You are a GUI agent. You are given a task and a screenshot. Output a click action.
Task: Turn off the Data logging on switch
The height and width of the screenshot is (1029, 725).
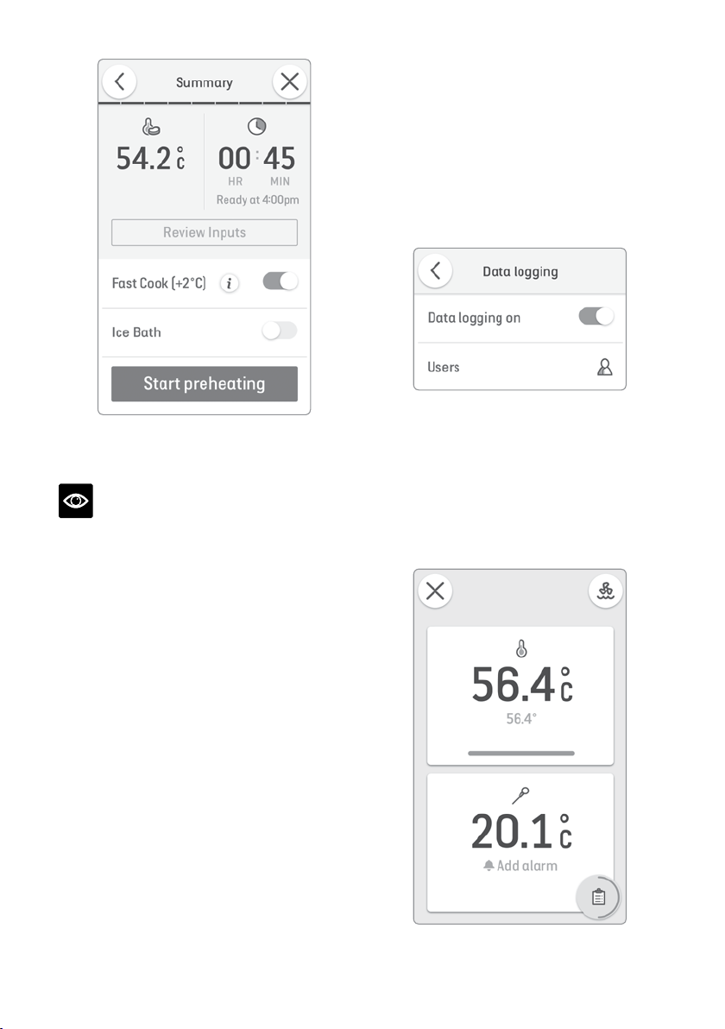pyautogui.click(x=596, y=316)
